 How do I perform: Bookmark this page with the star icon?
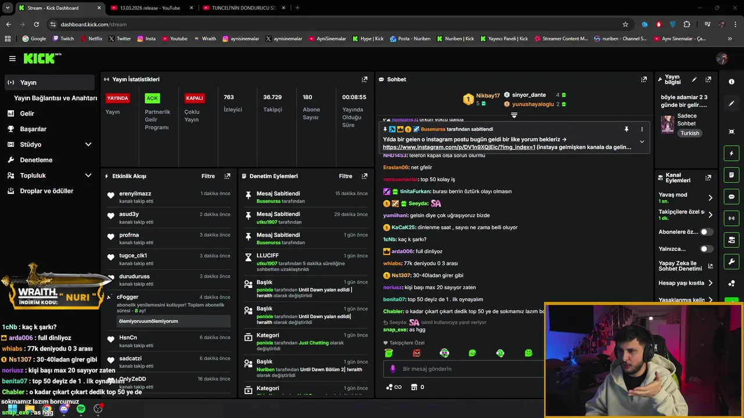click(x=625, y=24)
